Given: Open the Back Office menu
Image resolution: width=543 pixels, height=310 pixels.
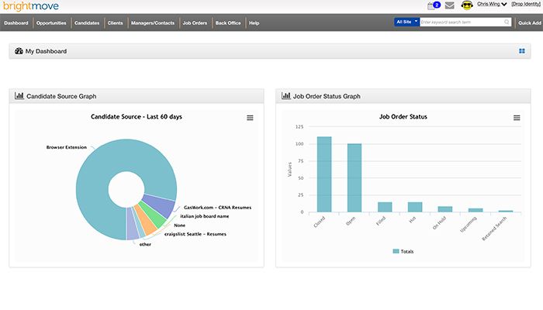Looking at the screenshot, I should pyautogui.click(x=228, y=23).
